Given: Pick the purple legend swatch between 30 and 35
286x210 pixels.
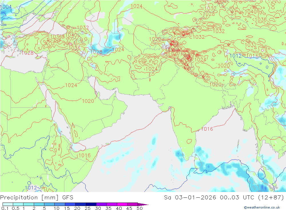Looking at the screenshot, I should [x=102, y=204].
